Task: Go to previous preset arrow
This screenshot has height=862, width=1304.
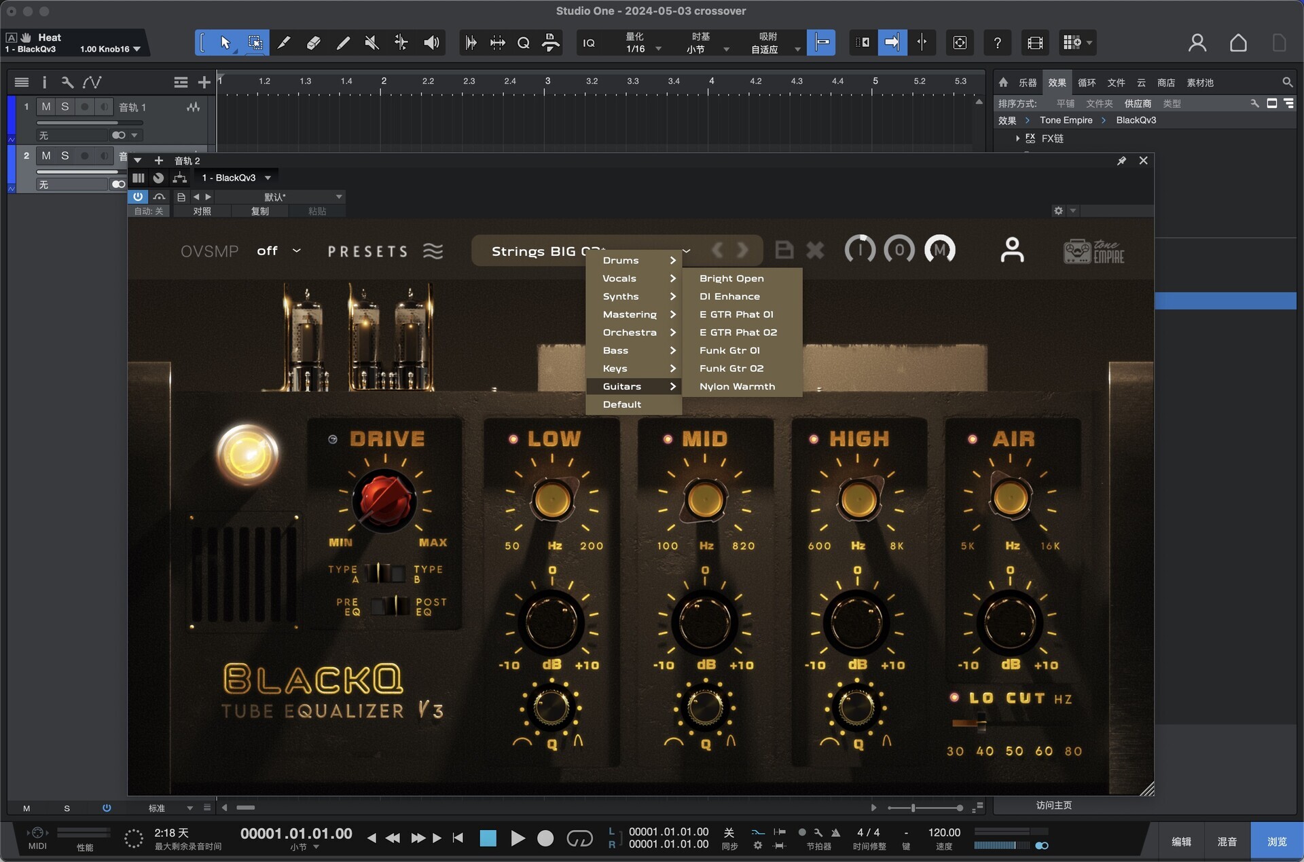Action: (718, 250)
